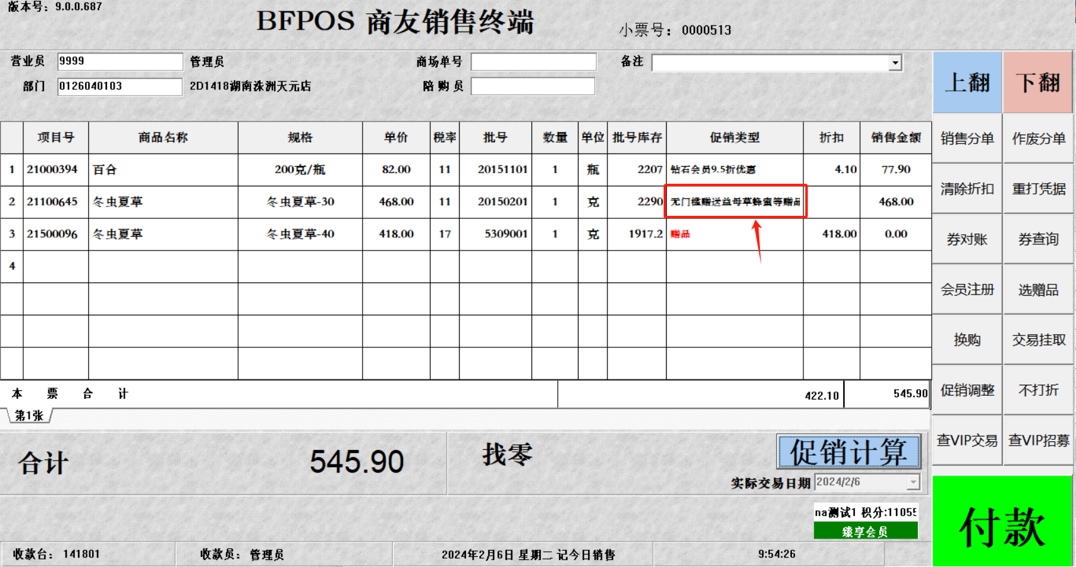Click the 促销类型 column header

point(735,137)
